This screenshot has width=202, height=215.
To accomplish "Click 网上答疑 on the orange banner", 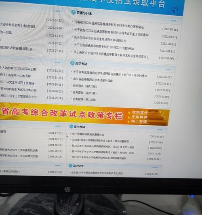I will coord(139,121).
